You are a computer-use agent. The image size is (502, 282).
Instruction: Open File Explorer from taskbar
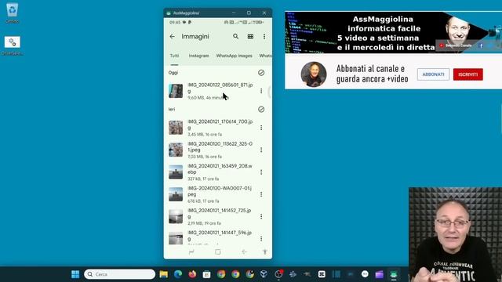tap(164, 274)
